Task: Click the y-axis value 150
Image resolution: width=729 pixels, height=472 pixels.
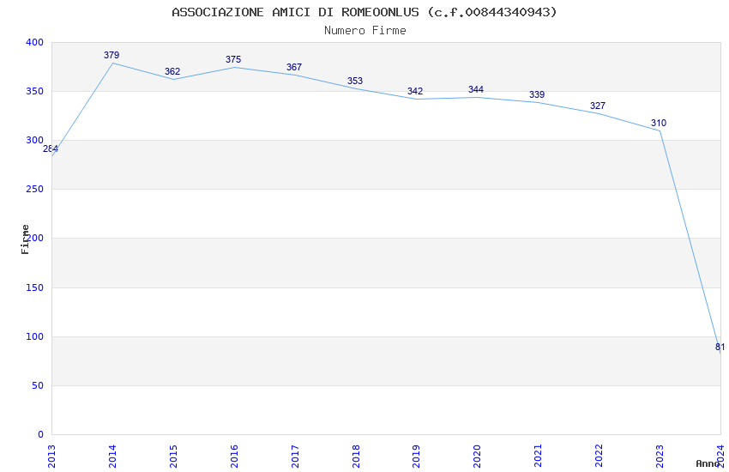Action: click(34, 287)
